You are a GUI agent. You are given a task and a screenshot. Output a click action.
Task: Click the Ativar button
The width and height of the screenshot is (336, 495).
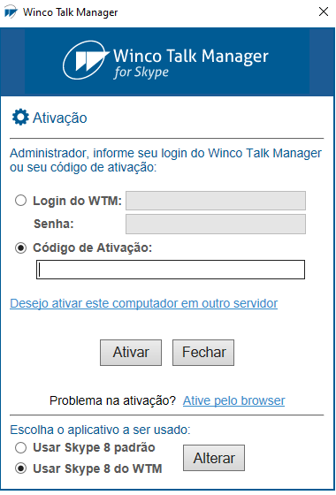pos(131,353)
